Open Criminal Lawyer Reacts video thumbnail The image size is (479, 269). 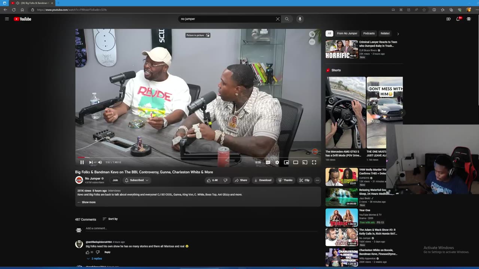pos(341,49)
